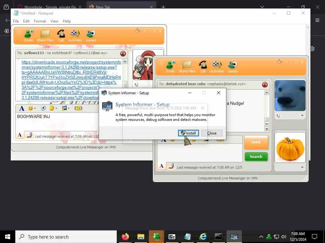This screenshot has width=325, height=243.
Task: Open the Notepad Help menu
Action: coord(67,21)
